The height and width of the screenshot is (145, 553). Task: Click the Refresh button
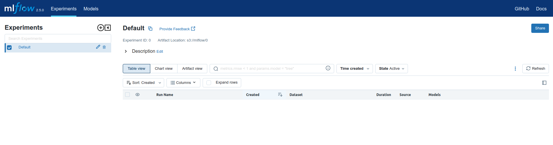535,69
